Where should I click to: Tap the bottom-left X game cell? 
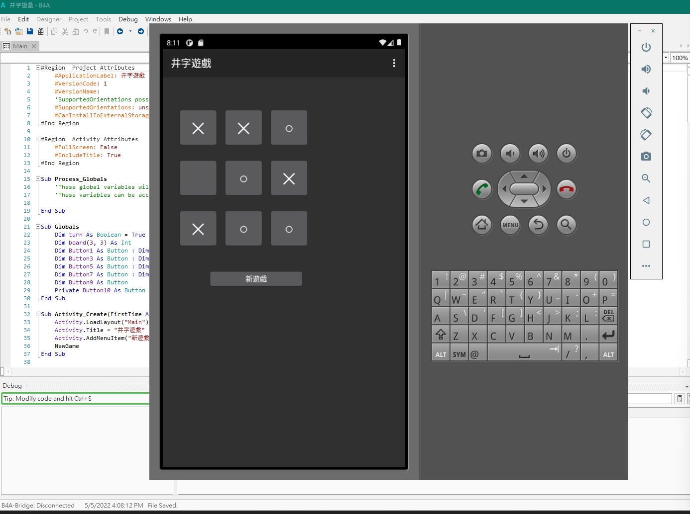pyautogui.click(x=198, y=229)
